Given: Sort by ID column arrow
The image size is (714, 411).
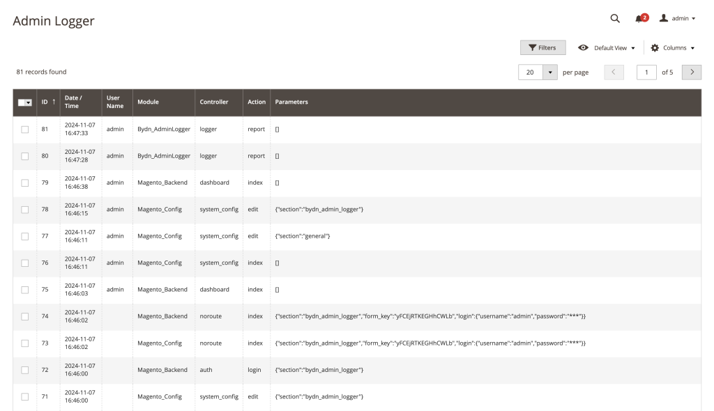Looking at the screenshot, I should tap(53, 102).
